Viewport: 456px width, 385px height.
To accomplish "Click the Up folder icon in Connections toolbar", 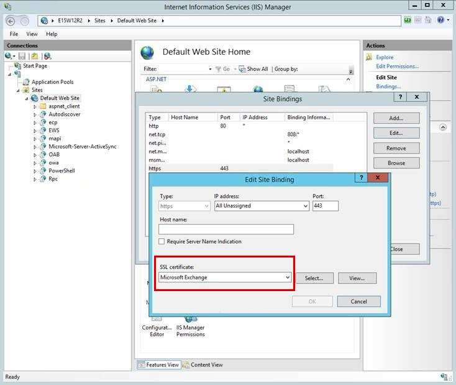I will pos(35,56).
